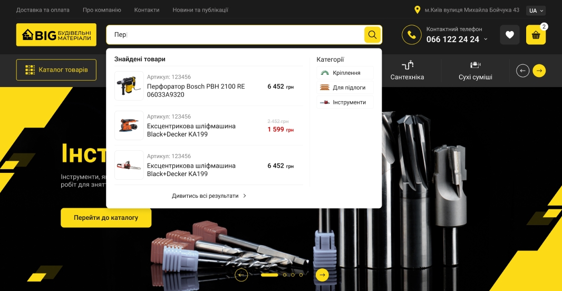Select the Сантехніка category tab
This screenshot has height=291, width=562.
click(x=407, y=70)
